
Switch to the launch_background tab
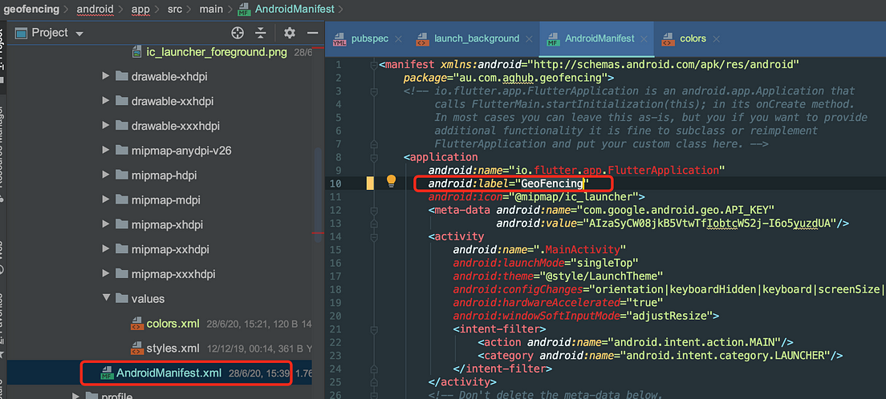477,38
